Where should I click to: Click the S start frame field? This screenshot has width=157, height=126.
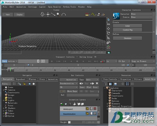[x=14, y=65]
